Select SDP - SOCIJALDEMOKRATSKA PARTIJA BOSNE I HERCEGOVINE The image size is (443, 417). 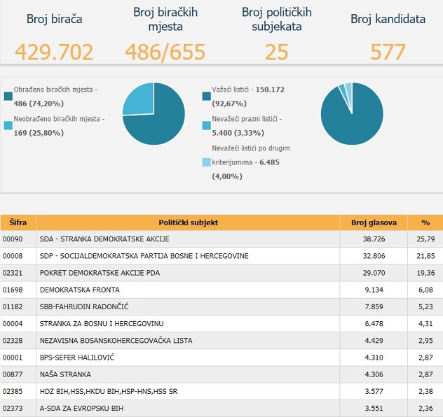coord(221,256)
